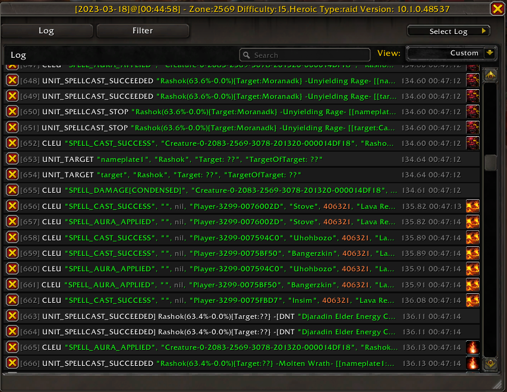Click the spell icon on SPELL_AURA_APPLIED event 665
The height and width of the screenshot is (392, 507).
pos(473,347)
